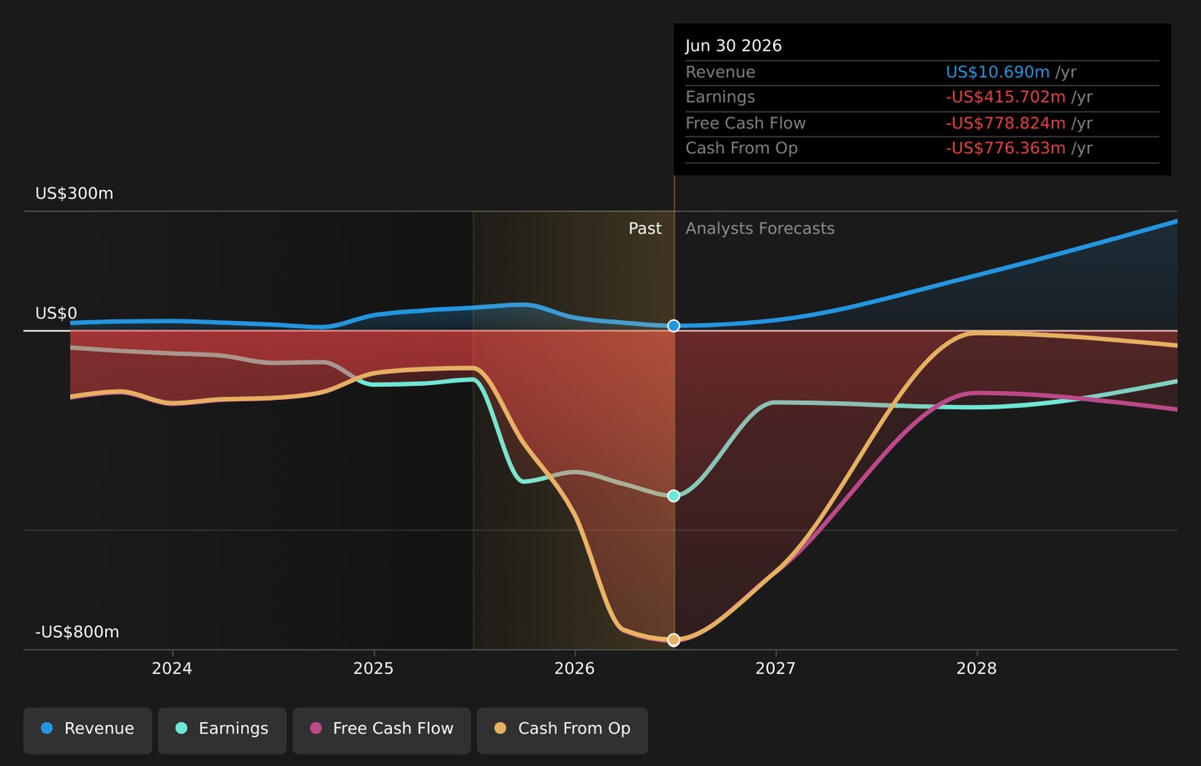Click the 2027 x-axis label
The height and width of the screenshot is (766, 1201).
click(775, 668)
